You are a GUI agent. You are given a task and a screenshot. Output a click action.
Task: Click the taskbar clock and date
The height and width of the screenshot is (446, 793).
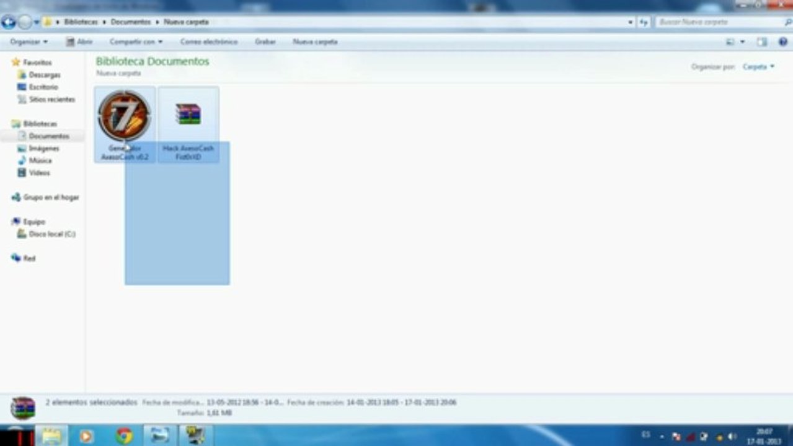[764, 437]
